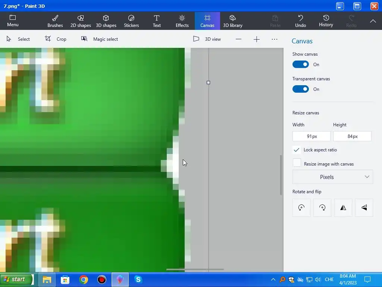Turn off the Show canvas toggle
The image size is (382, 287).
[301, 64]
